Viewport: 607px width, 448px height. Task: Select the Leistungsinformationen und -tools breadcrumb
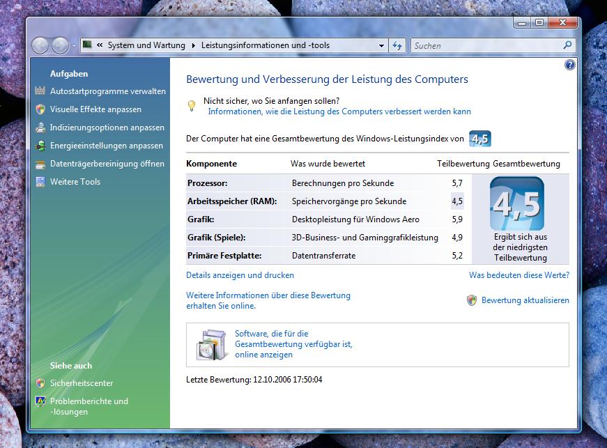click(266, 45)
